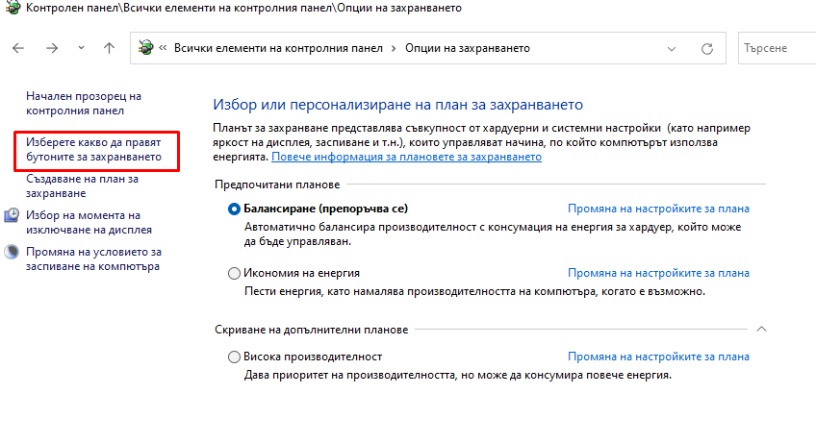The width and height of the screenshot is (816, 443).
Task: Open Промяна на настройките for Висока производителност
Action: coord(658,357)
